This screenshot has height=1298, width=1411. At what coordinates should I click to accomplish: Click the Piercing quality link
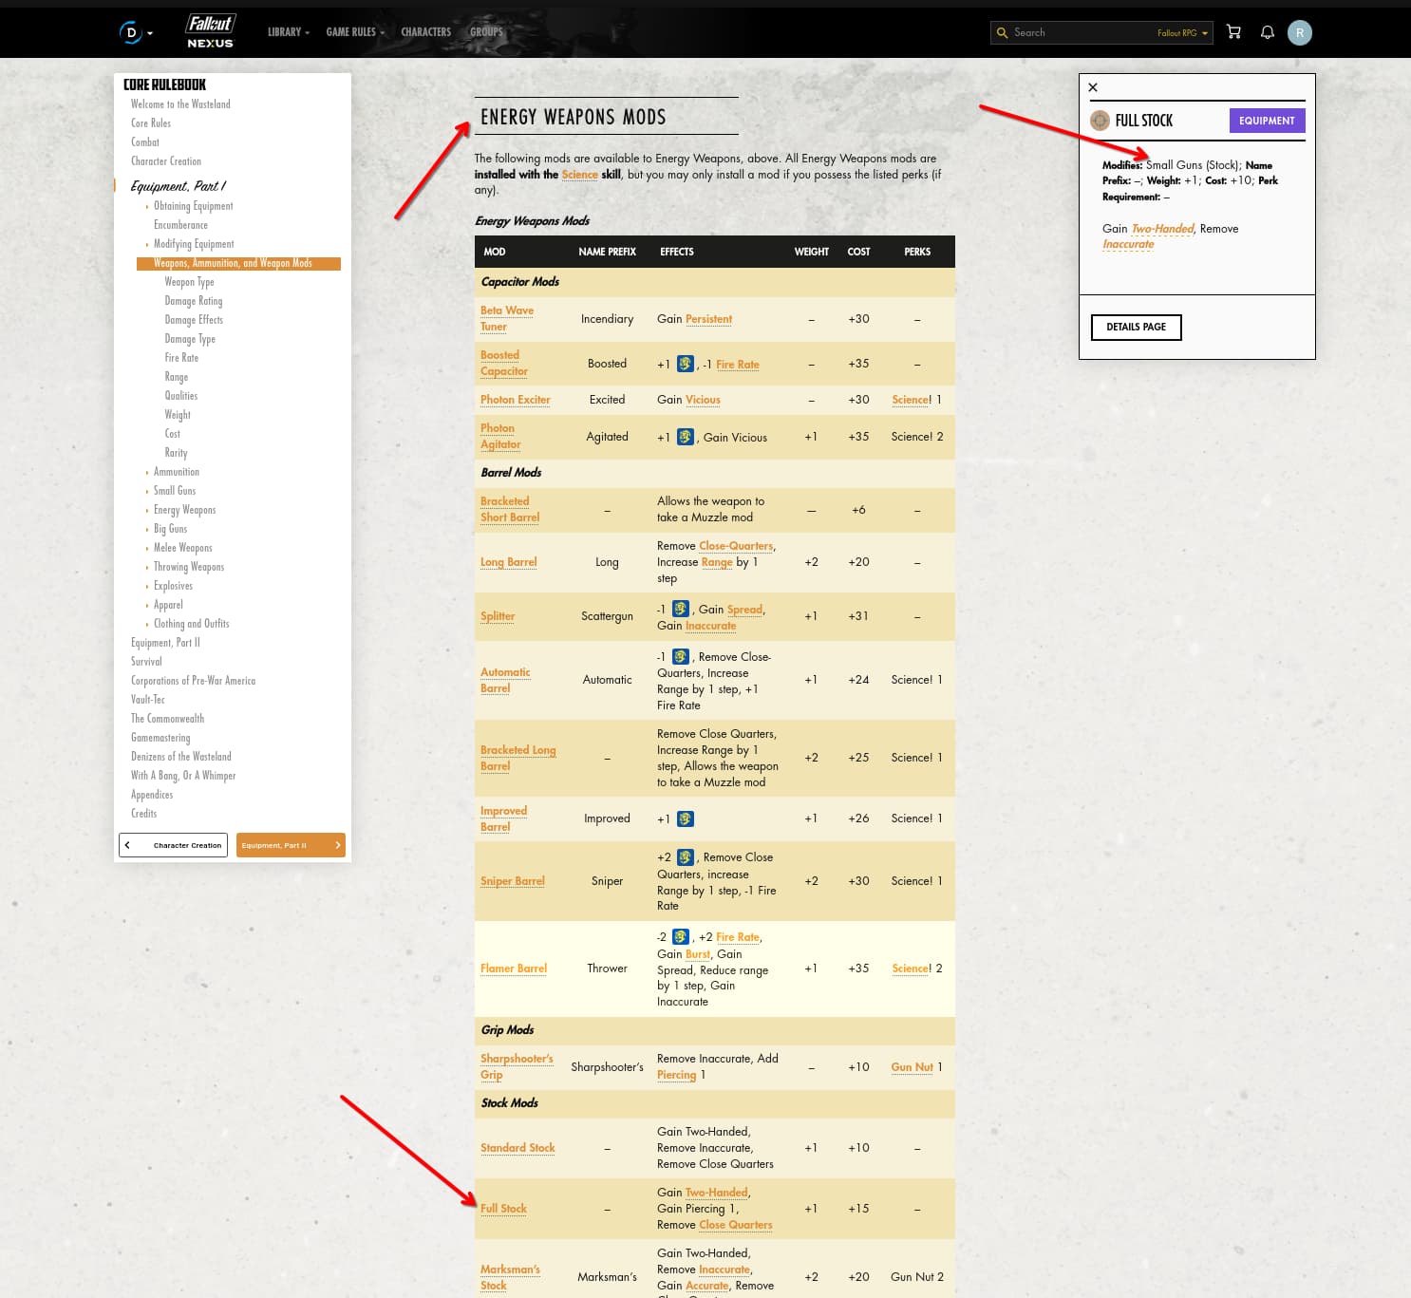click(676, 1075)
